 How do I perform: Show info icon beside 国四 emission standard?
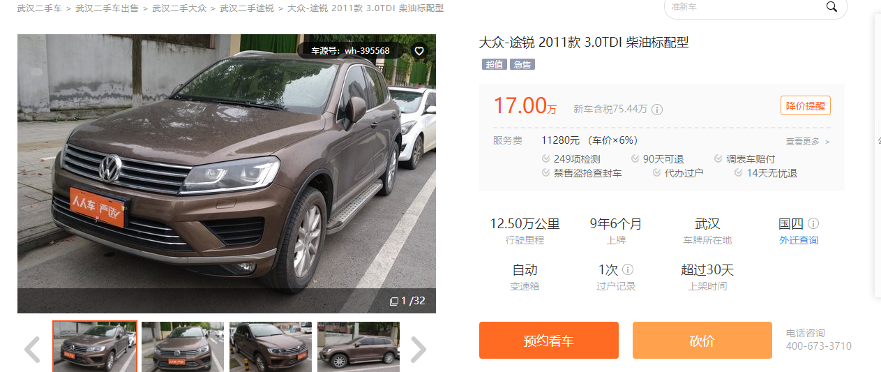(813, 224)
